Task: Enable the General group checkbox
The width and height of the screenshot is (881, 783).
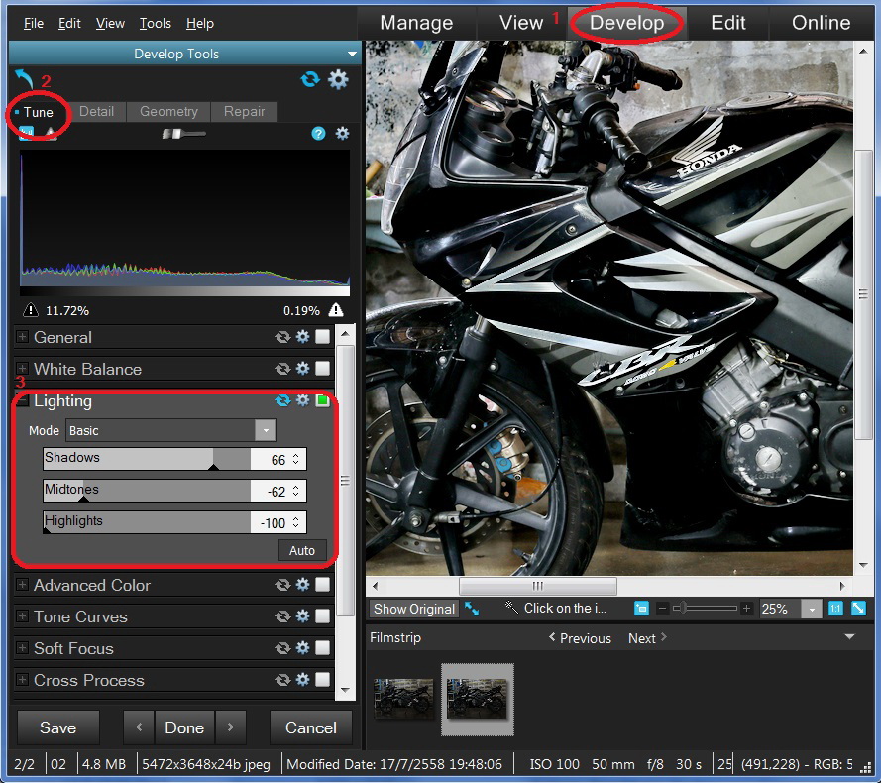Action: tap(322, 337)
